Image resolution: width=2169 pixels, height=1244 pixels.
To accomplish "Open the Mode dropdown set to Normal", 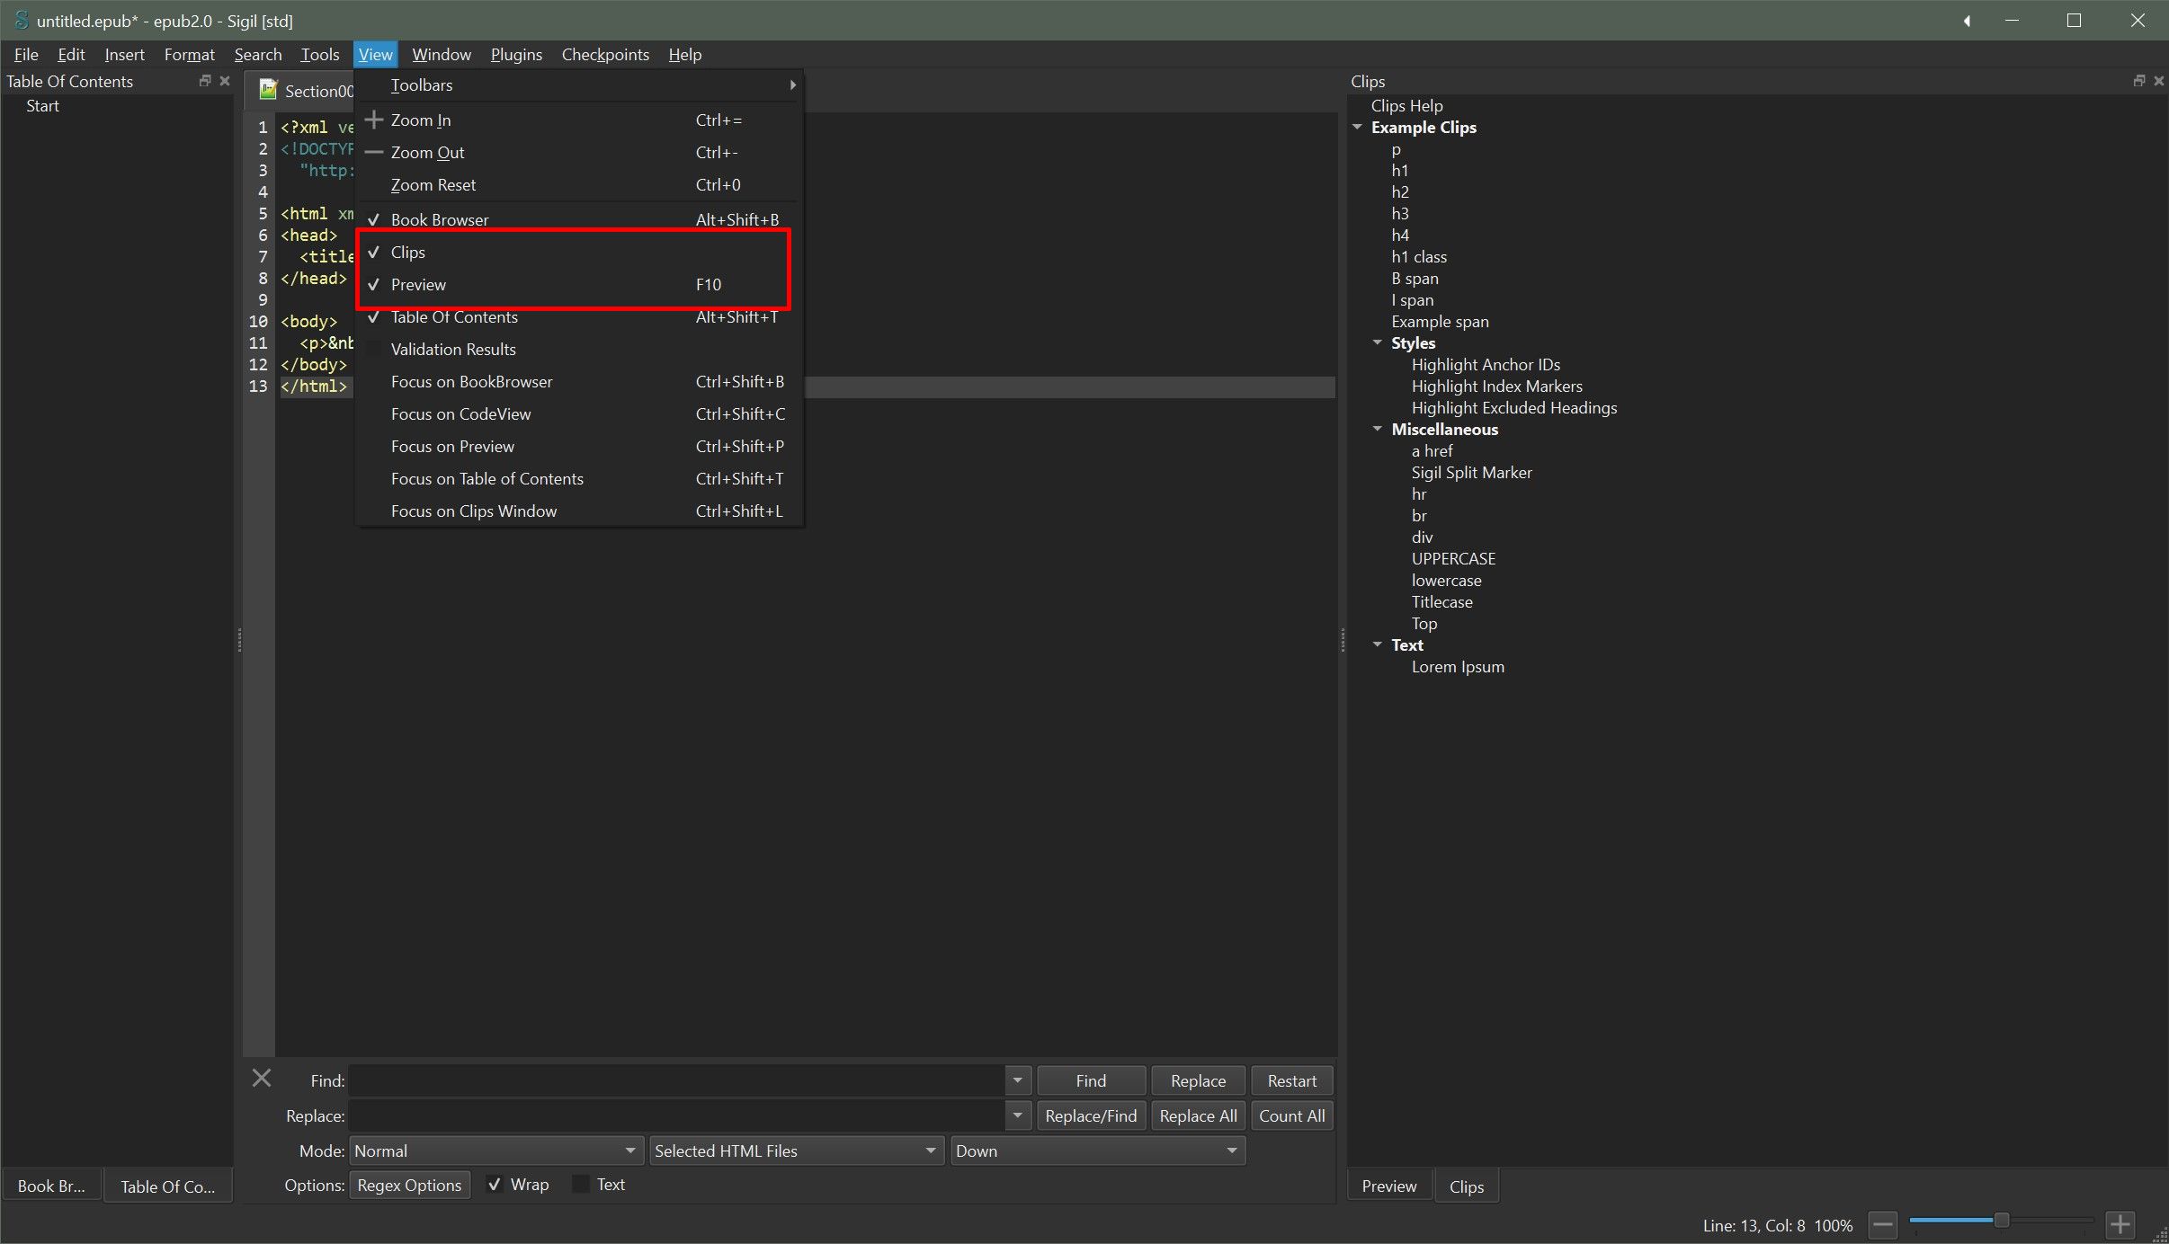I will point(495,1151).
